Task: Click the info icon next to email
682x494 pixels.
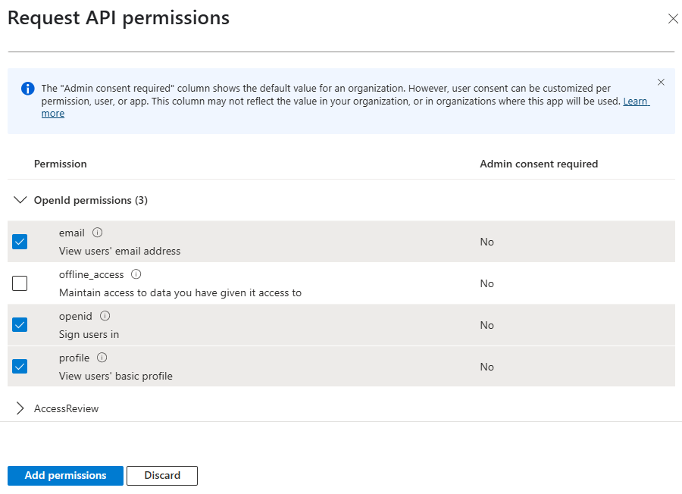Action: [98, 233]
